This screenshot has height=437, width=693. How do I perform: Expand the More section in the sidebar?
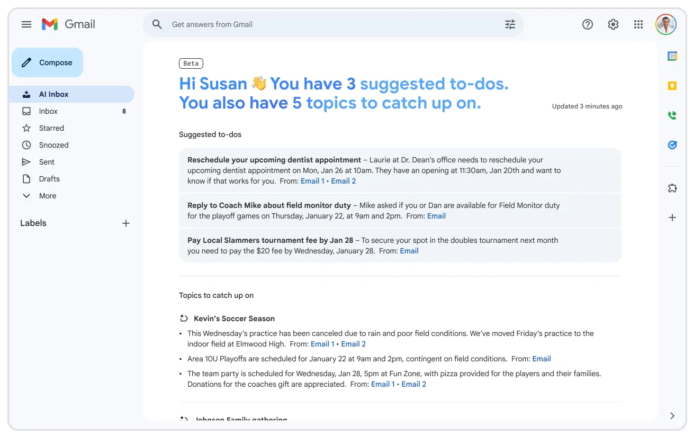coord(47,195)
